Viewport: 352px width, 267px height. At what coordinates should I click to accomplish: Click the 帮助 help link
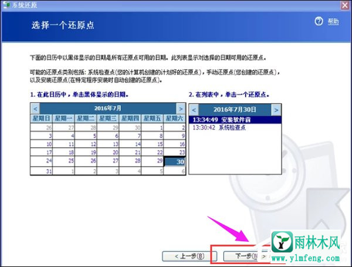[333, 22]
